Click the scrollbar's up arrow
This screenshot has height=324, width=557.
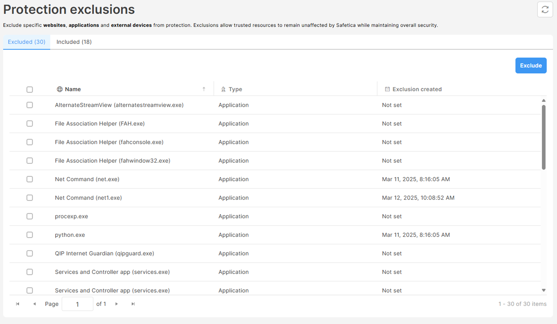544,100
